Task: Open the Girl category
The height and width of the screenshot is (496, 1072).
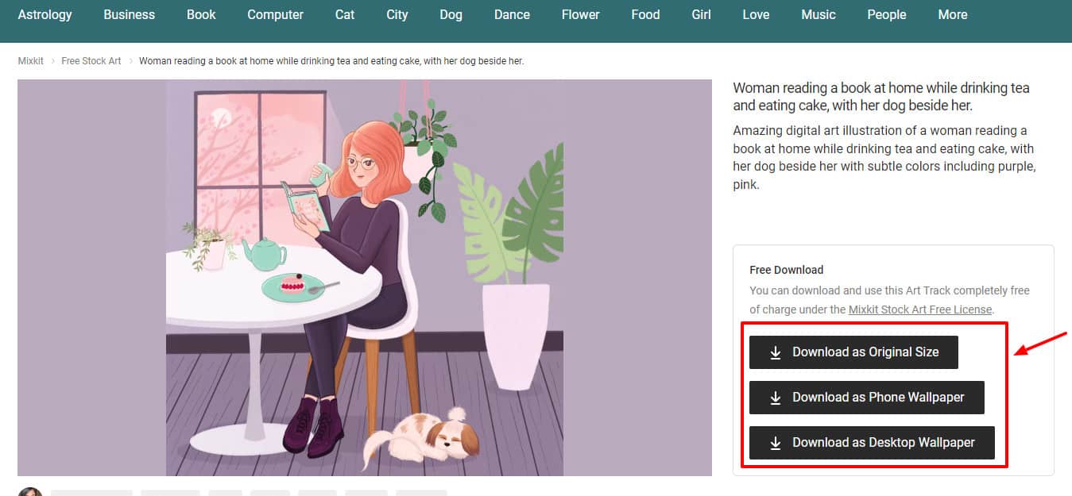Action: pos(701,14)
